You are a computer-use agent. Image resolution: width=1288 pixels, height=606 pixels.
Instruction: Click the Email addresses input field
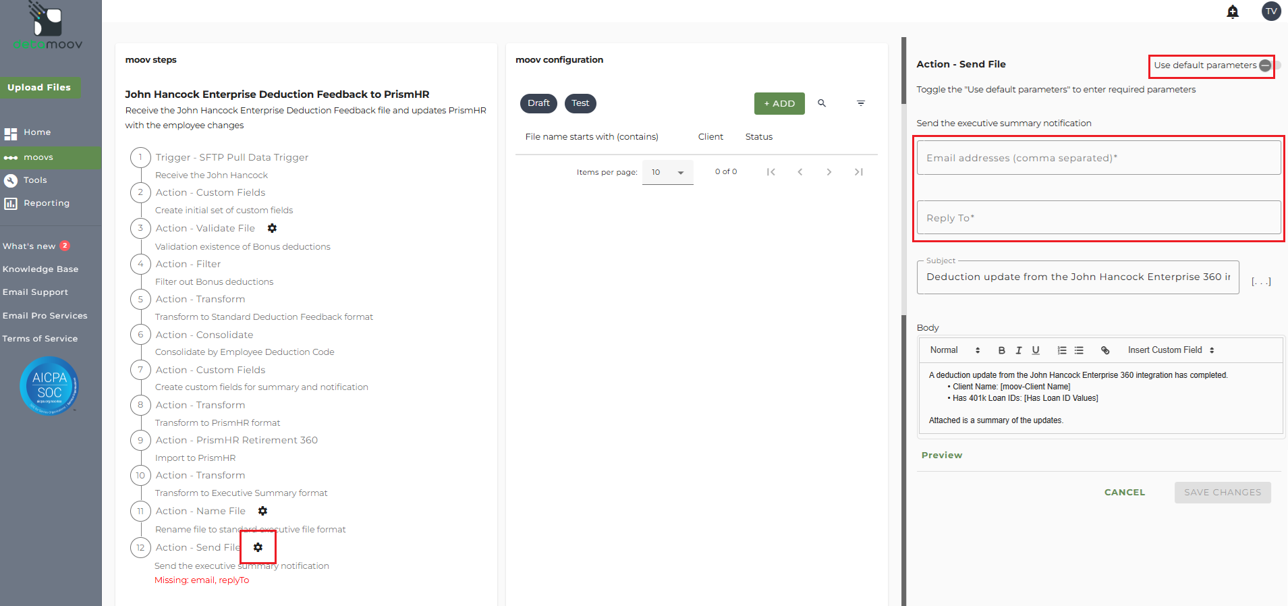tap(1098, 158)
